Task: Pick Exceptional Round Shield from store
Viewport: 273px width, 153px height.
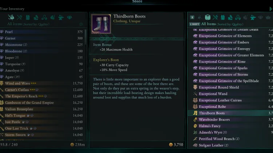Action: click(x=219, y=87)
